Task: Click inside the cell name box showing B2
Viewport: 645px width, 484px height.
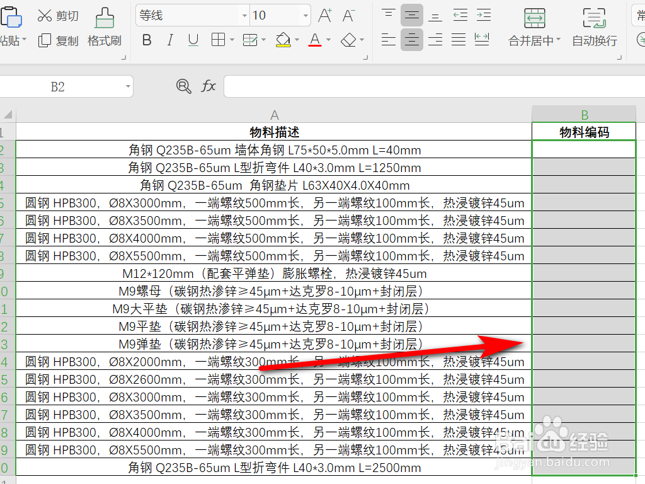Action: click(x=63, y=86)
